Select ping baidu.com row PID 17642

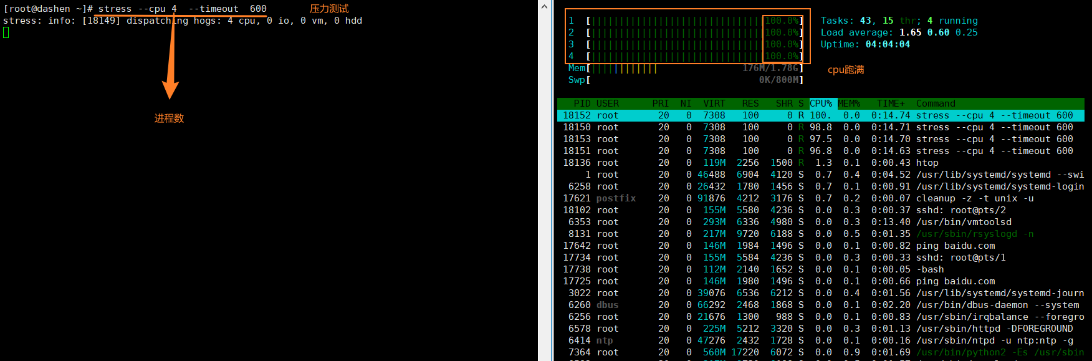(821, 246)
